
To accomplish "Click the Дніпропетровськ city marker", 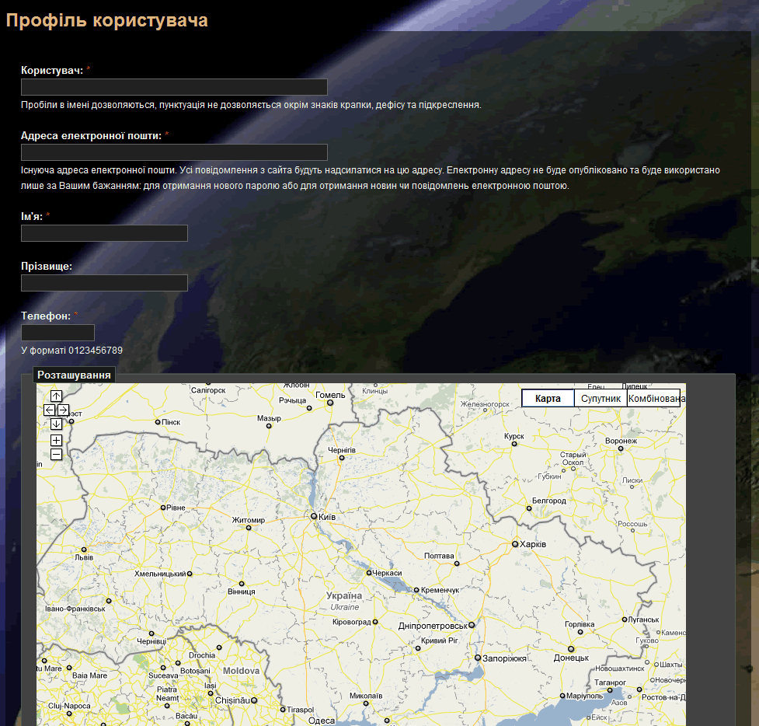I will click(472, 625).
